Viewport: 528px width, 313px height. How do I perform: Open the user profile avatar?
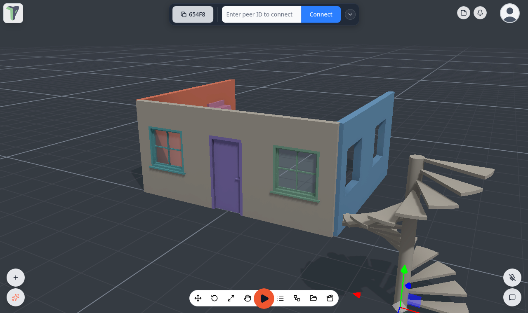pos(510,13)
